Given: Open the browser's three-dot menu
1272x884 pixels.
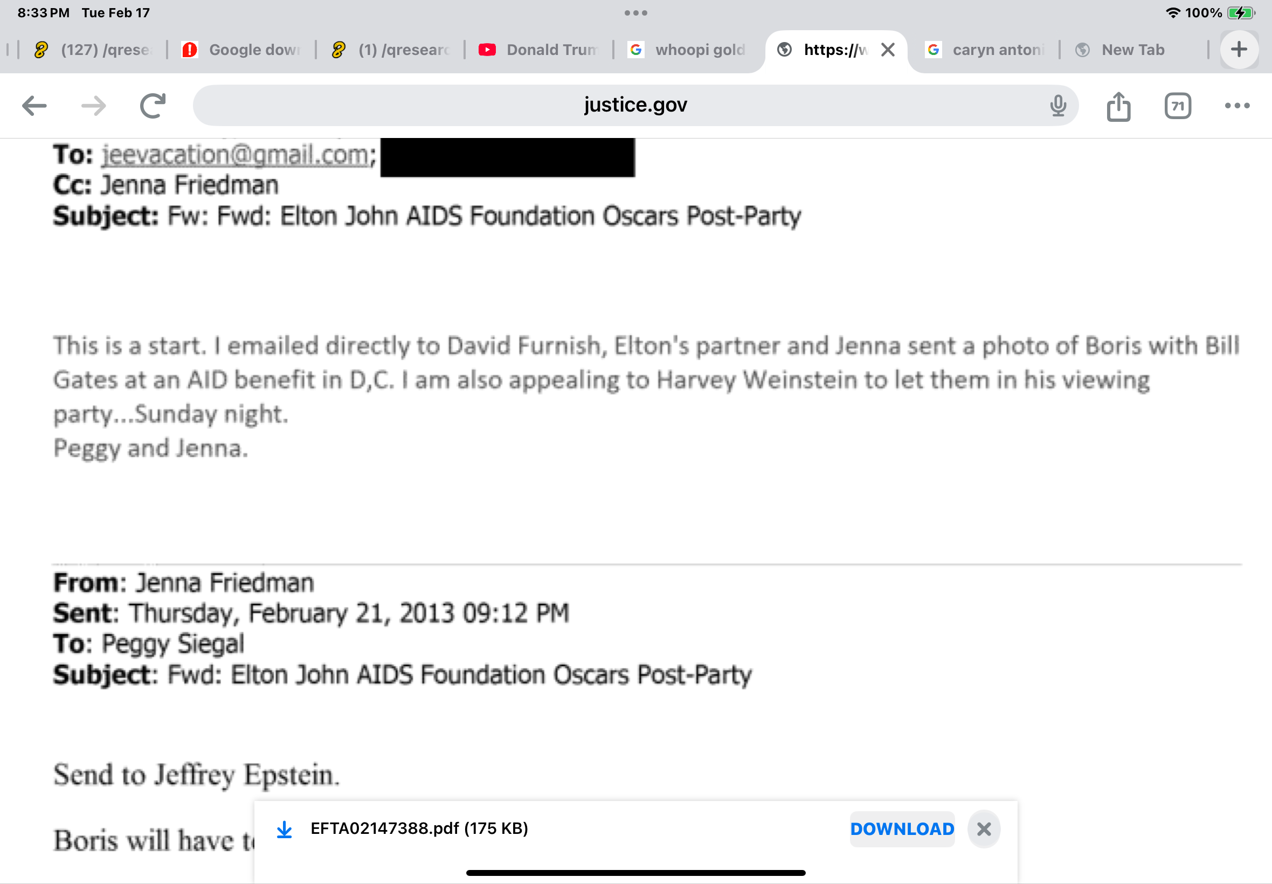Looking at the screenshot, I should point(1237,105).
